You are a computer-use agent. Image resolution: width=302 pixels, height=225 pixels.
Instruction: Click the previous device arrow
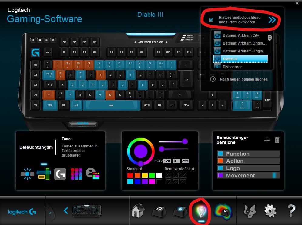coord(66,211)
